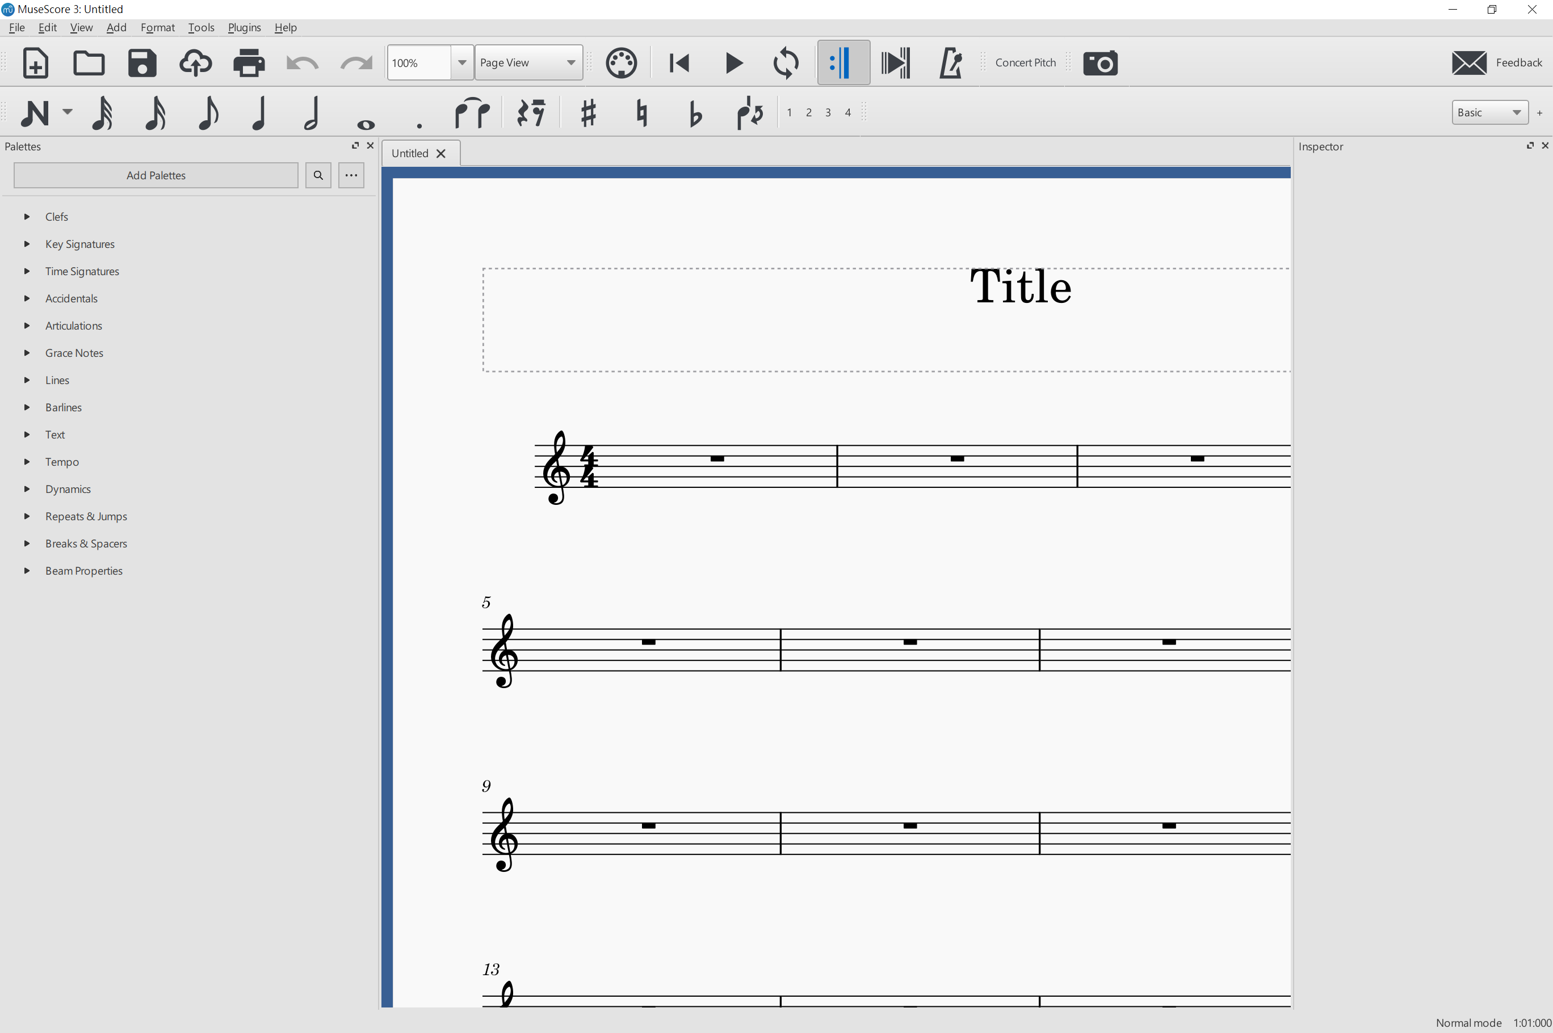The width and height of the screenshot is (1553, 1033).
Task: Click the Tie notes icon
Action: pos(472,113)
